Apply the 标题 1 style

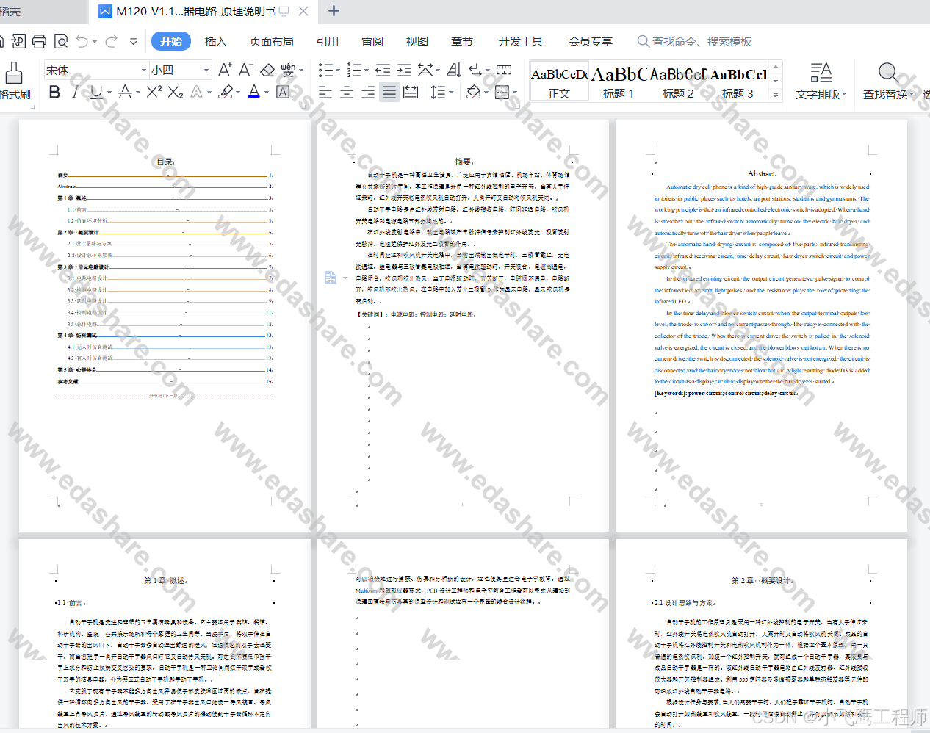tap(619, 82)
